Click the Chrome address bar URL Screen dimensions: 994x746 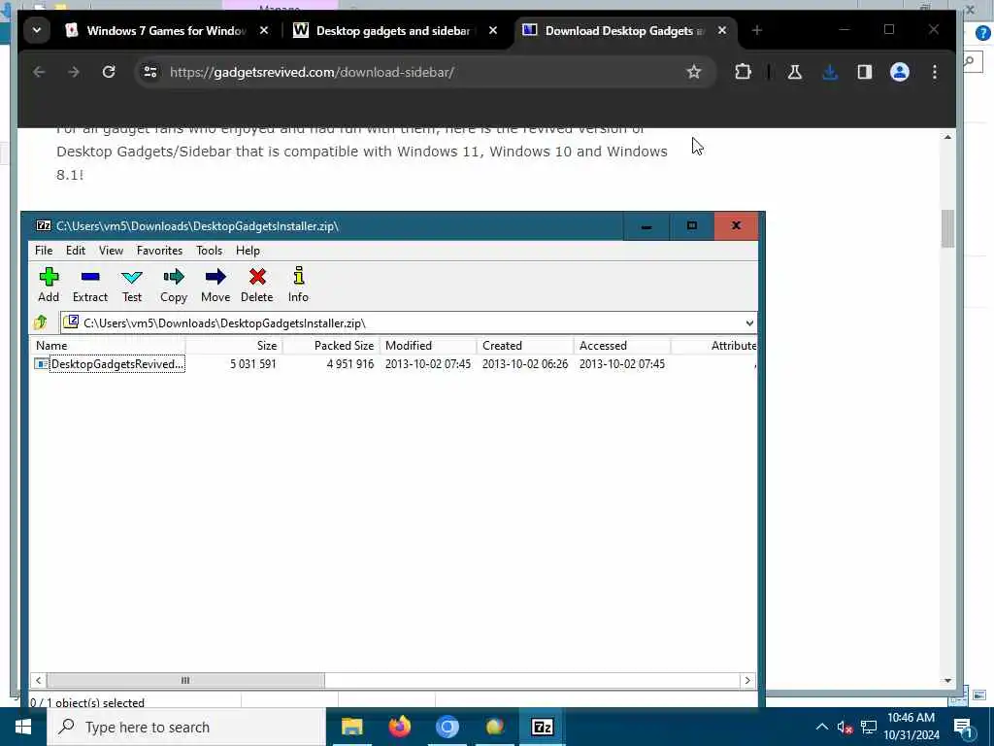coord(312,72)
